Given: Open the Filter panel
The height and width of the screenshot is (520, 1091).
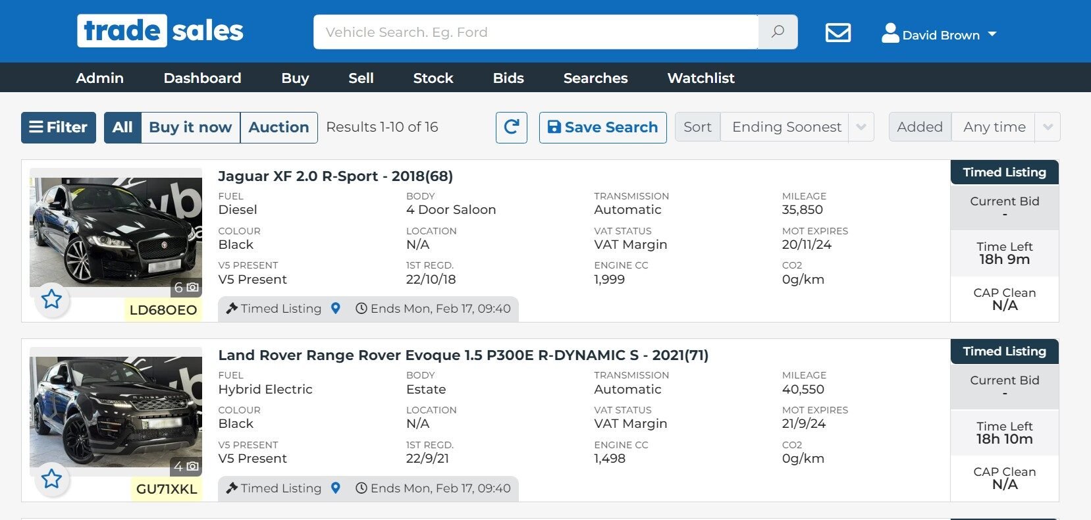Looking at the screenshot, I should tap(59, 127).
